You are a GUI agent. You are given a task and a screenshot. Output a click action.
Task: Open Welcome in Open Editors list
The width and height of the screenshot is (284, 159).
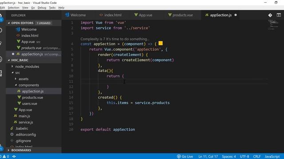[x=34, y=29]
